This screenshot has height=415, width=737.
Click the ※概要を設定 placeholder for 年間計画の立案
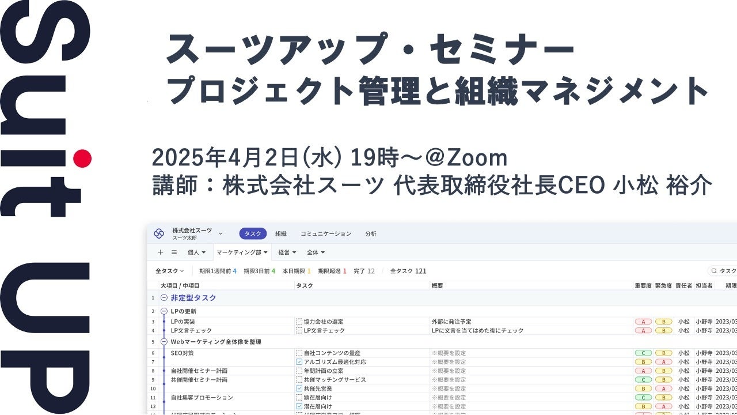448,371
